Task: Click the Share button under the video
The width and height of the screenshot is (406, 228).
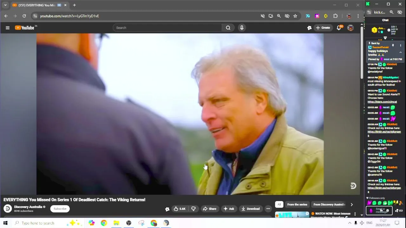Action: [x=209, y=209]
